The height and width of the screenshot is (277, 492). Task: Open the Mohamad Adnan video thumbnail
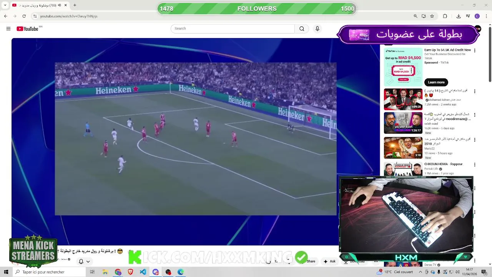[403, 99]
